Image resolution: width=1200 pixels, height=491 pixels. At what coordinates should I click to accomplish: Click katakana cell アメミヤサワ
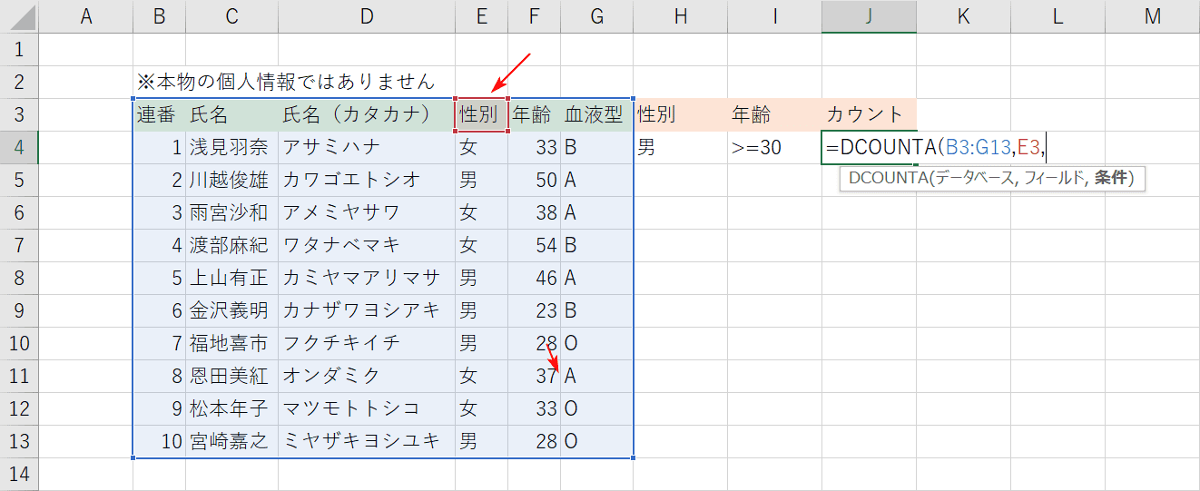[367, 212]
